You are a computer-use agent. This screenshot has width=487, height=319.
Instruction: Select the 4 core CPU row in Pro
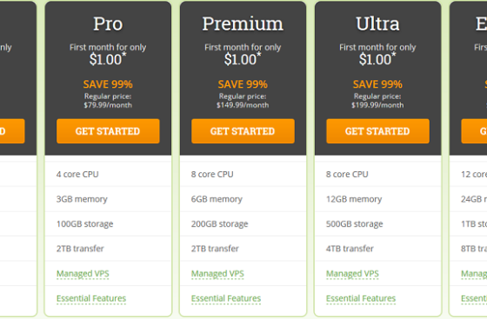(108, 174)
